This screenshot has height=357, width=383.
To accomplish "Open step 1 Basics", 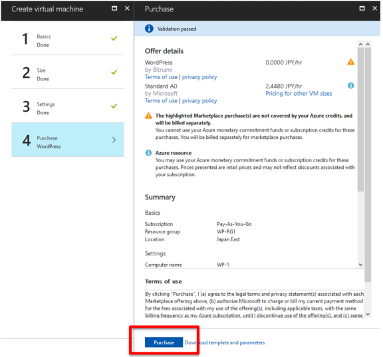I will click(68, 39).
